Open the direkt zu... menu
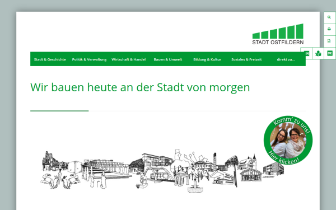This screenshot has height=210, width=336. coord(286,59)
